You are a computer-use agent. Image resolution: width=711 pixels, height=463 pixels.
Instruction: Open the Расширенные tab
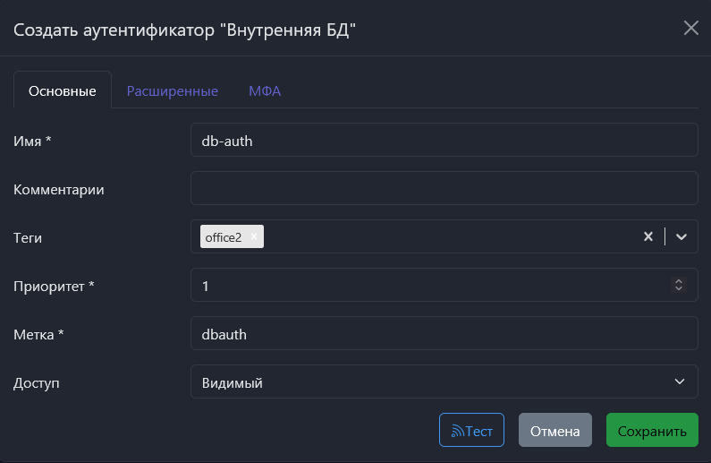tap(173, 91)
